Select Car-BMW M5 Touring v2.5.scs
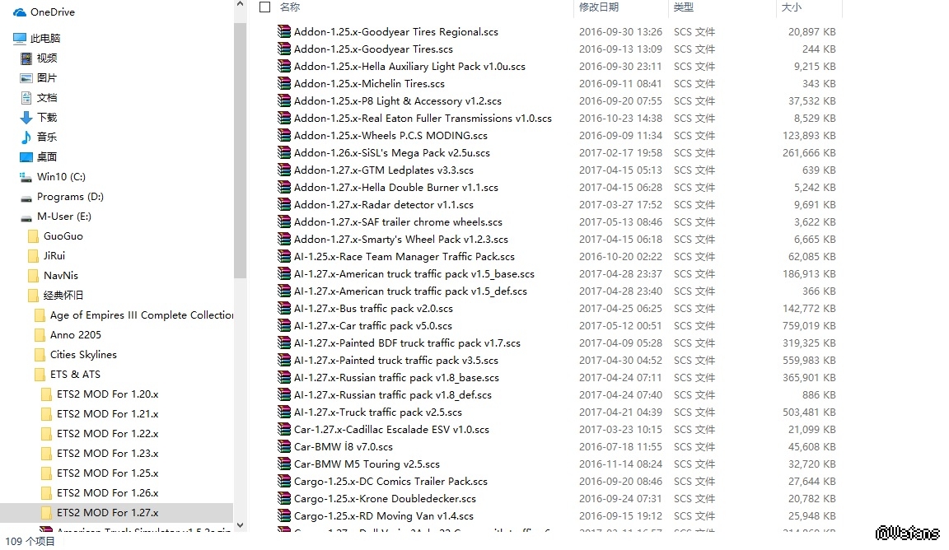949x550 pixels. (x=367, y=464)
